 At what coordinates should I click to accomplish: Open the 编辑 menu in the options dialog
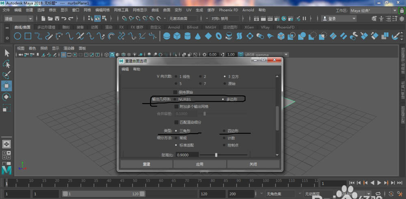click(x=125, y=69)
